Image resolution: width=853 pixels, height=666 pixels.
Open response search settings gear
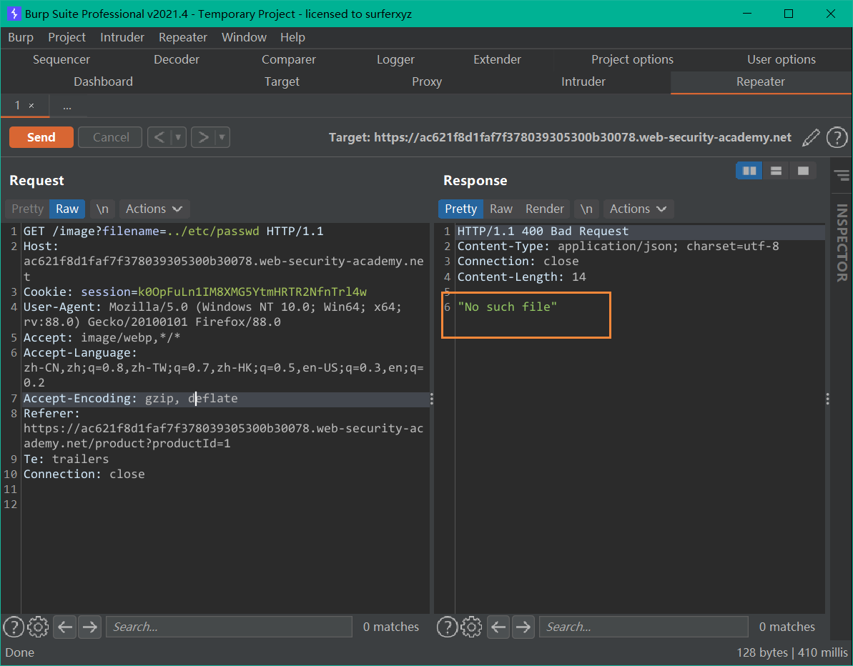472,627
